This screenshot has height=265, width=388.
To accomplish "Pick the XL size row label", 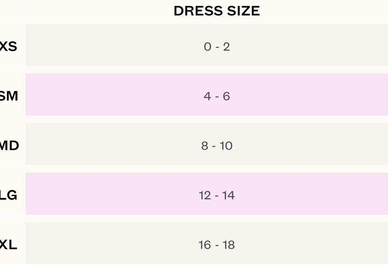I will pos(8,245).
